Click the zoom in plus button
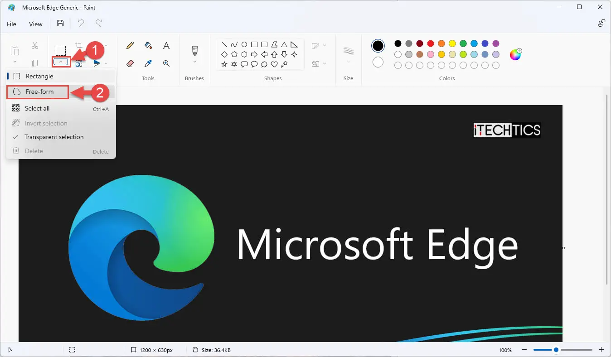Viewport: 611px width, 357px height. coord(601,350)
